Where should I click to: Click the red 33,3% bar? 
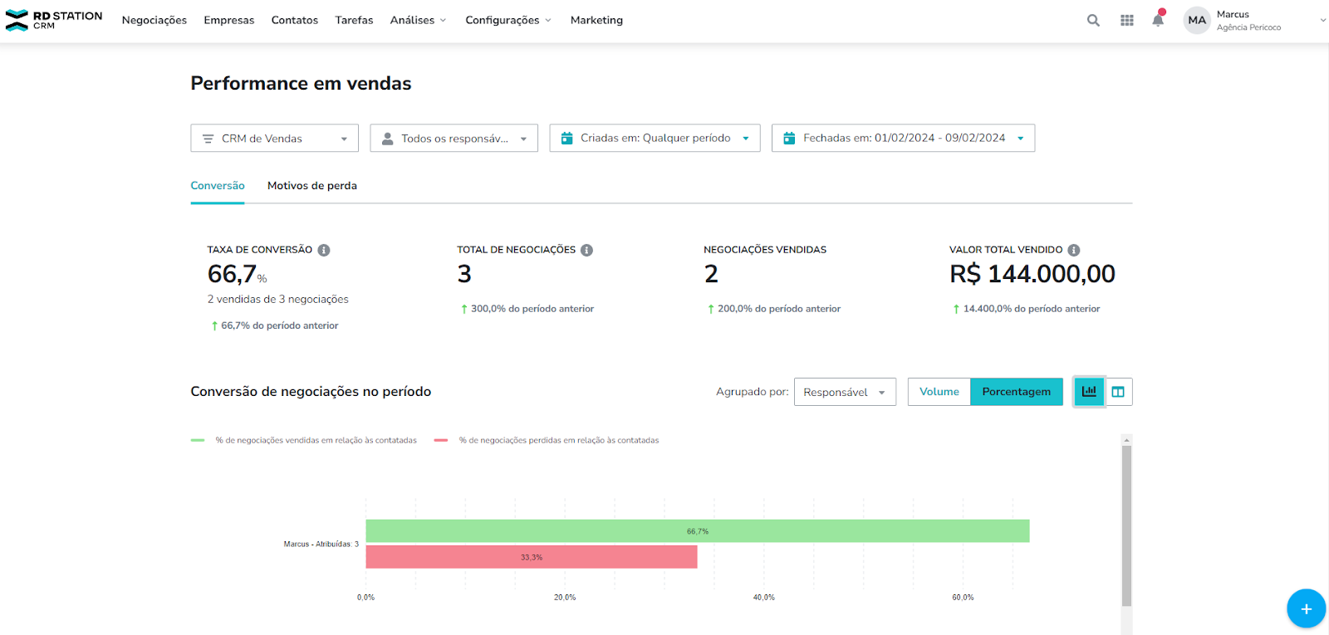[x=532, y=557]
